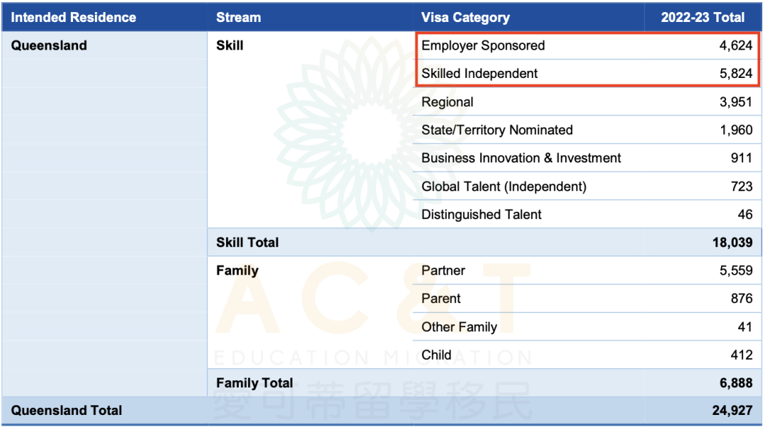This screenshot has height=427, width=765.
Task: Select the Skilled Independent row
Action: coord(587,74)
